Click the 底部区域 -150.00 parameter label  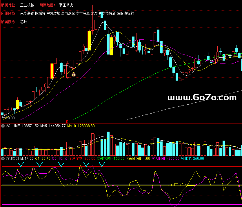click(x=110, y=159)
